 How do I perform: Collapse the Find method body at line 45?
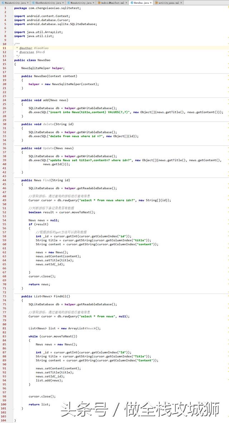pos(13,184)
